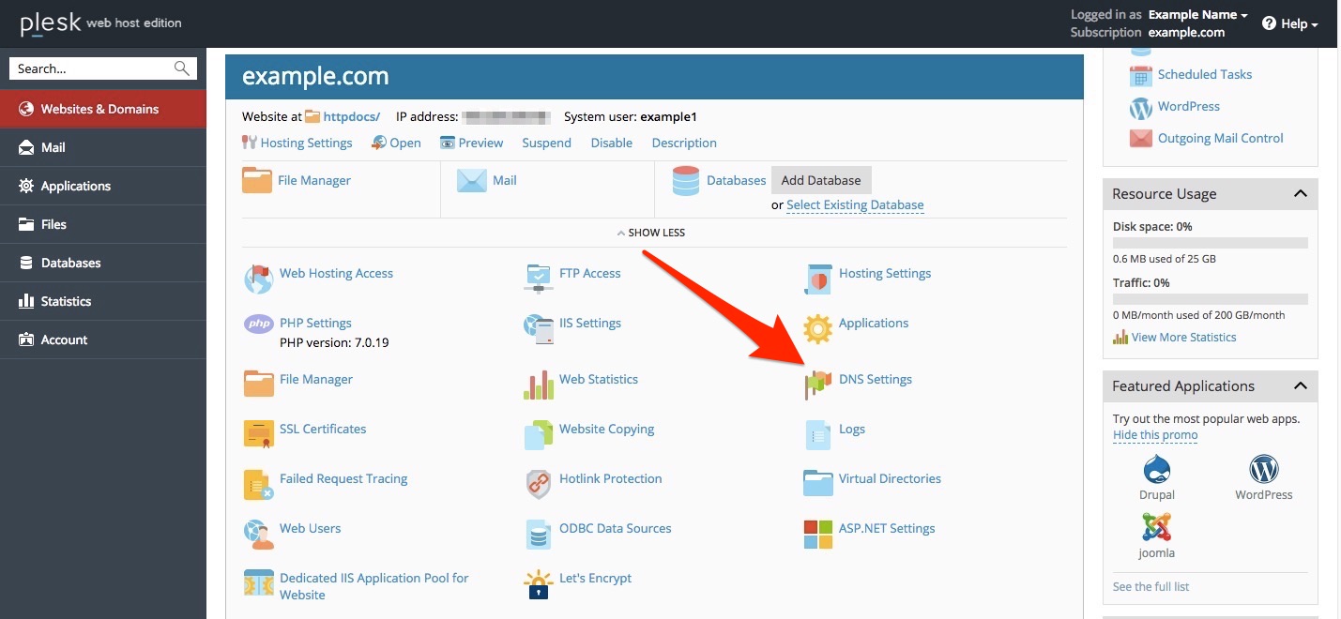Click the ODBC Data Sources icon
The image size is (1341, 619).
coord(538,534)
